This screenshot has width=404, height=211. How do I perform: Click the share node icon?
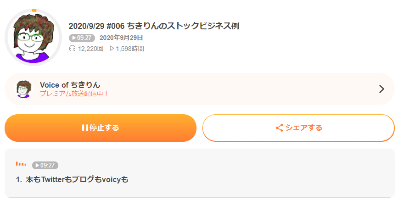pyautogui.click(x=279, y=128)
